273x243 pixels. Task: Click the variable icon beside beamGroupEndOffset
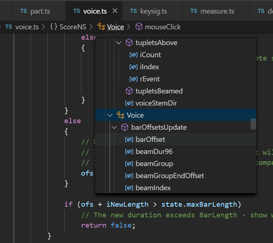[129, 176]
